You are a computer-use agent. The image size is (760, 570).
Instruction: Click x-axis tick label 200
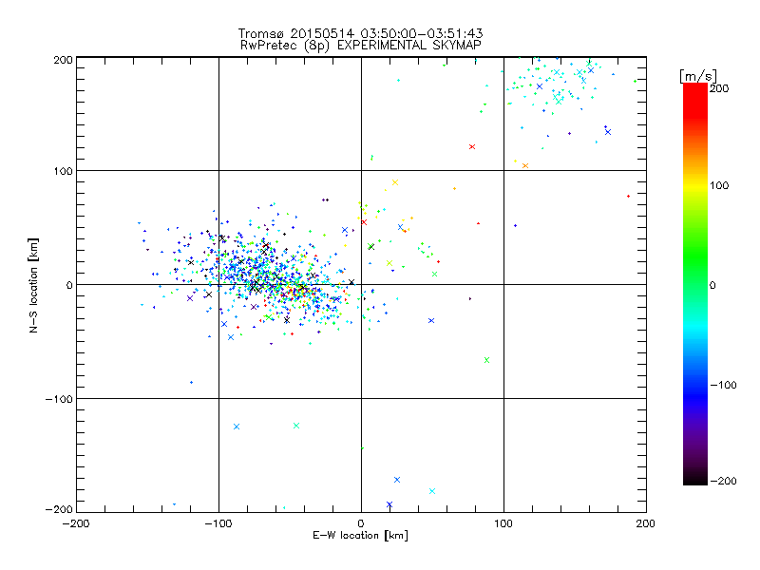coord(646,523)
